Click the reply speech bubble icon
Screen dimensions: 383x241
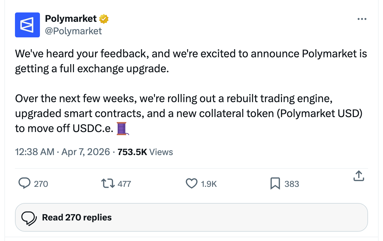[24, 184]
